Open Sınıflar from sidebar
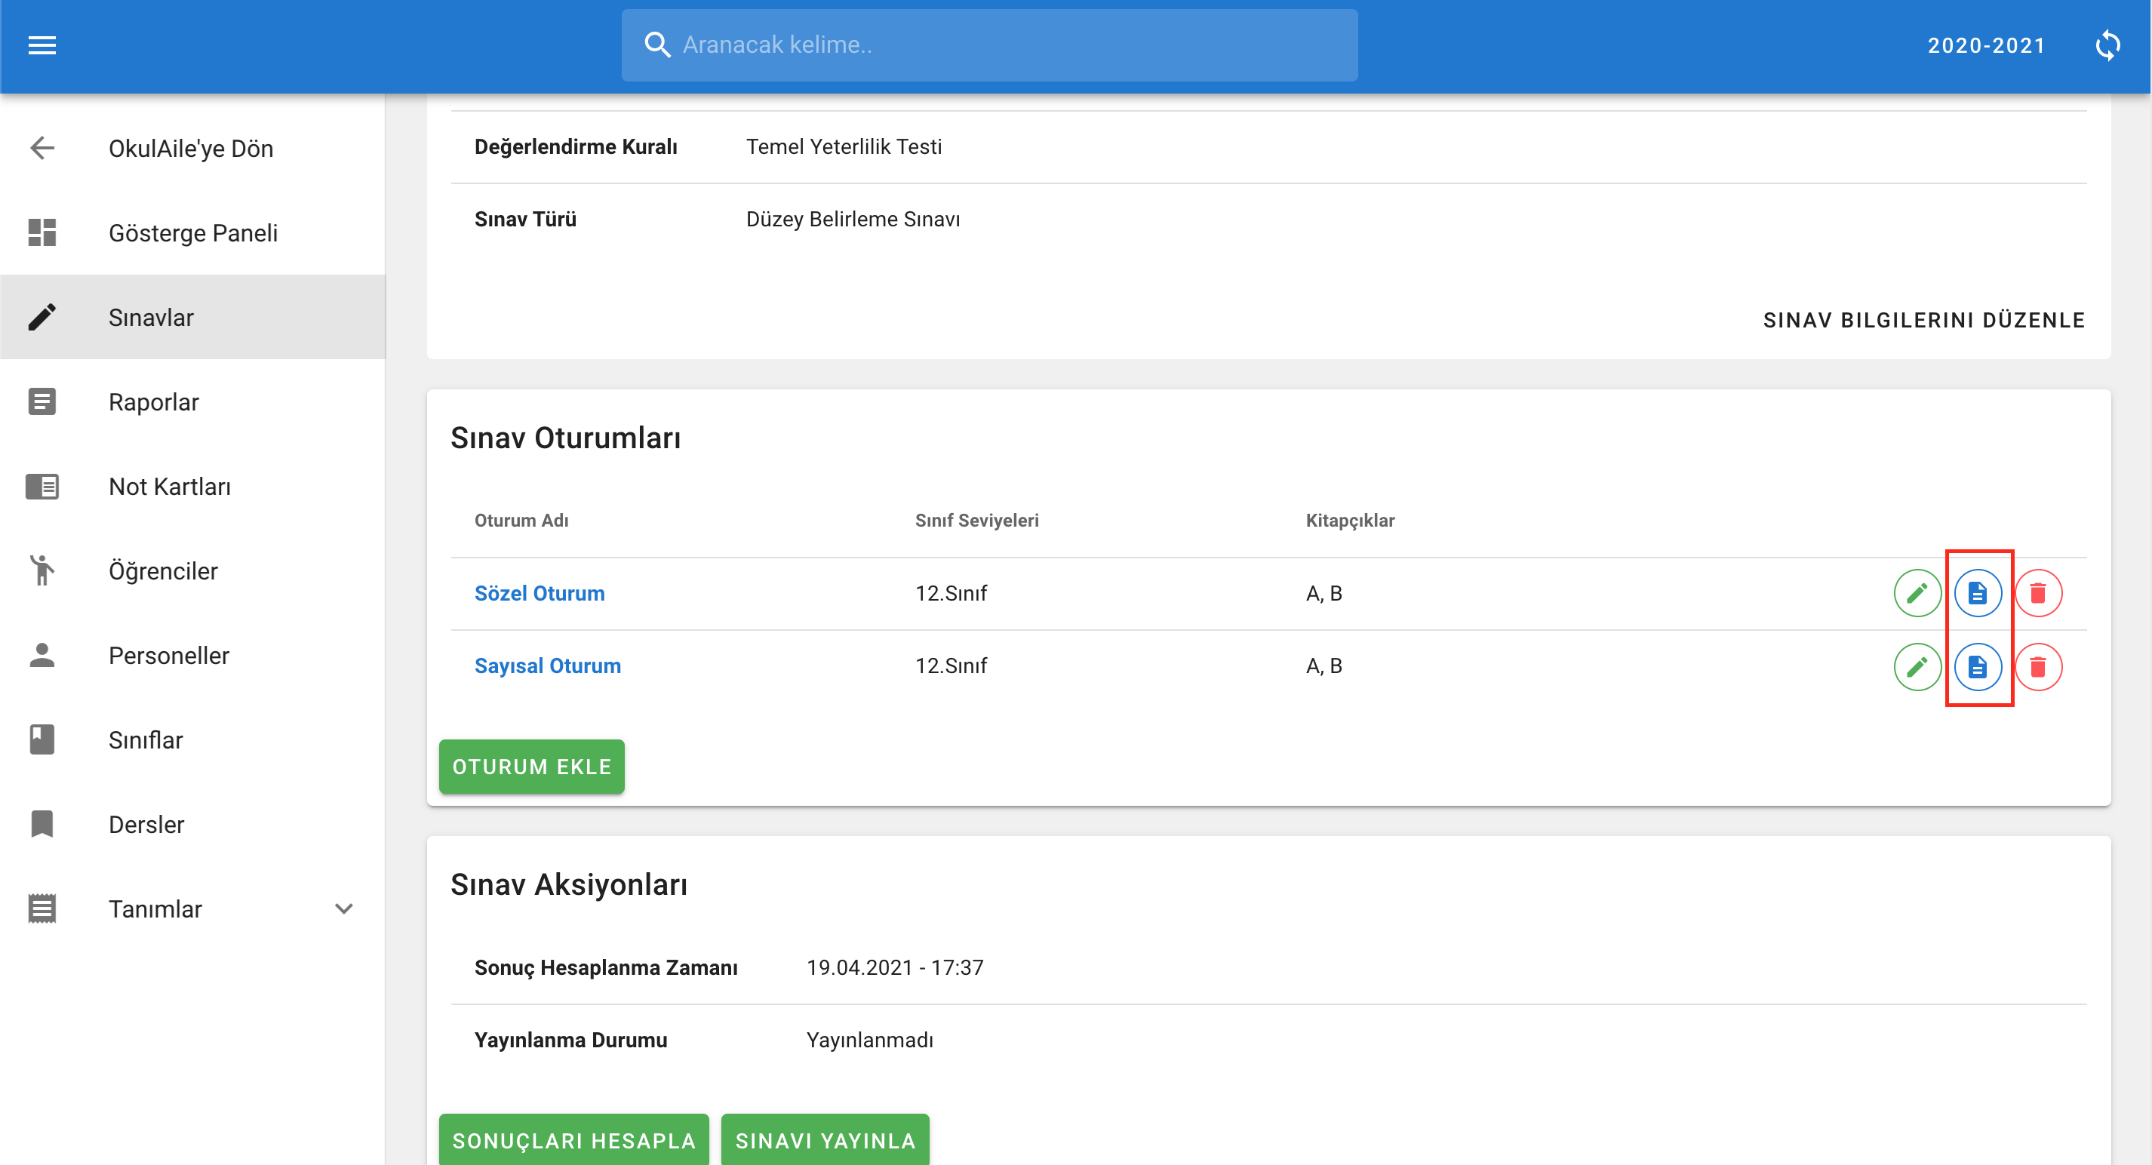 193,740
